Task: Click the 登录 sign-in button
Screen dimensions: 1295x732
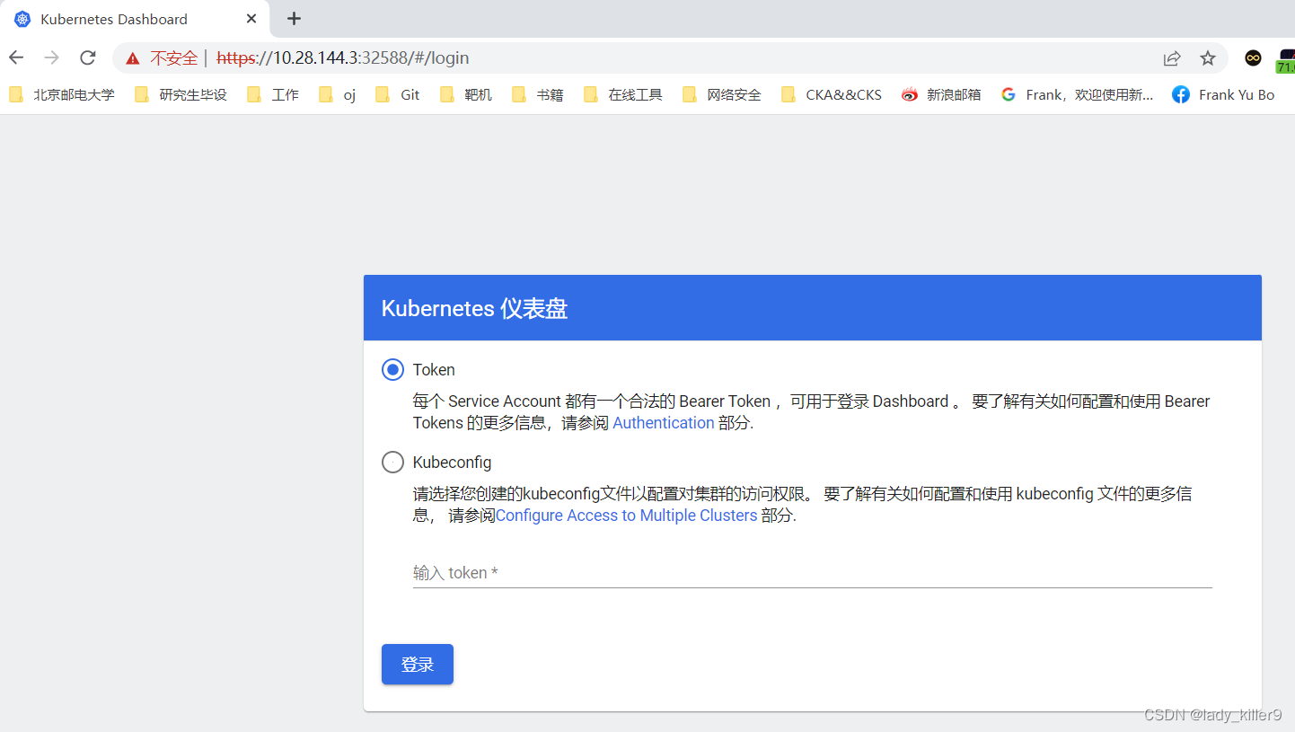Action: [x=418, y=665]
